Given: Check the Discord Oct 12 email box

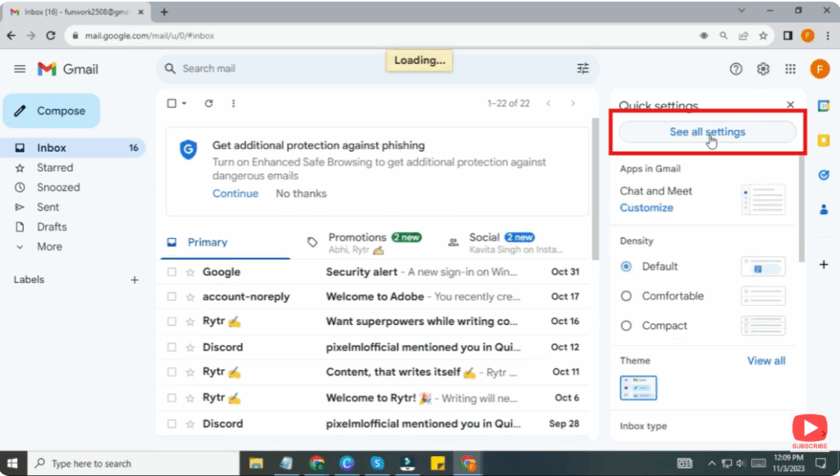Looking at the screenshot, I should (x=171, y=347).
